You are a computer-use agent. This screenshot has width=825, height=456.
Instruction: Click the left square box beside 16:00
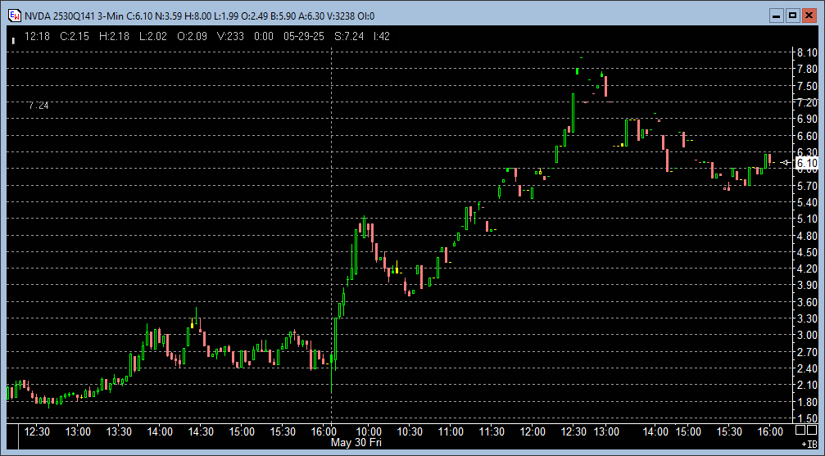[x=800, y=431]
